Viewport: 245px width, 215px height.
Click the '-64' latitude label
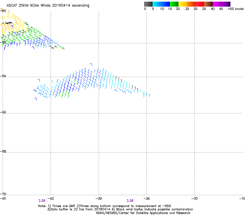point(3,76)
